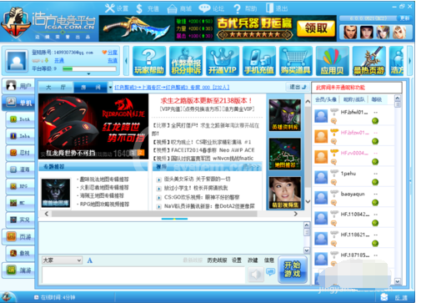
Task: Open the 作弊举报 积分申诉 tile
Action: [x=186, y=61]
